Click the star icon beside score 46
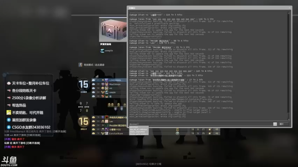Image resolution: width=298 pixels, height=167 pixels. 210,133
